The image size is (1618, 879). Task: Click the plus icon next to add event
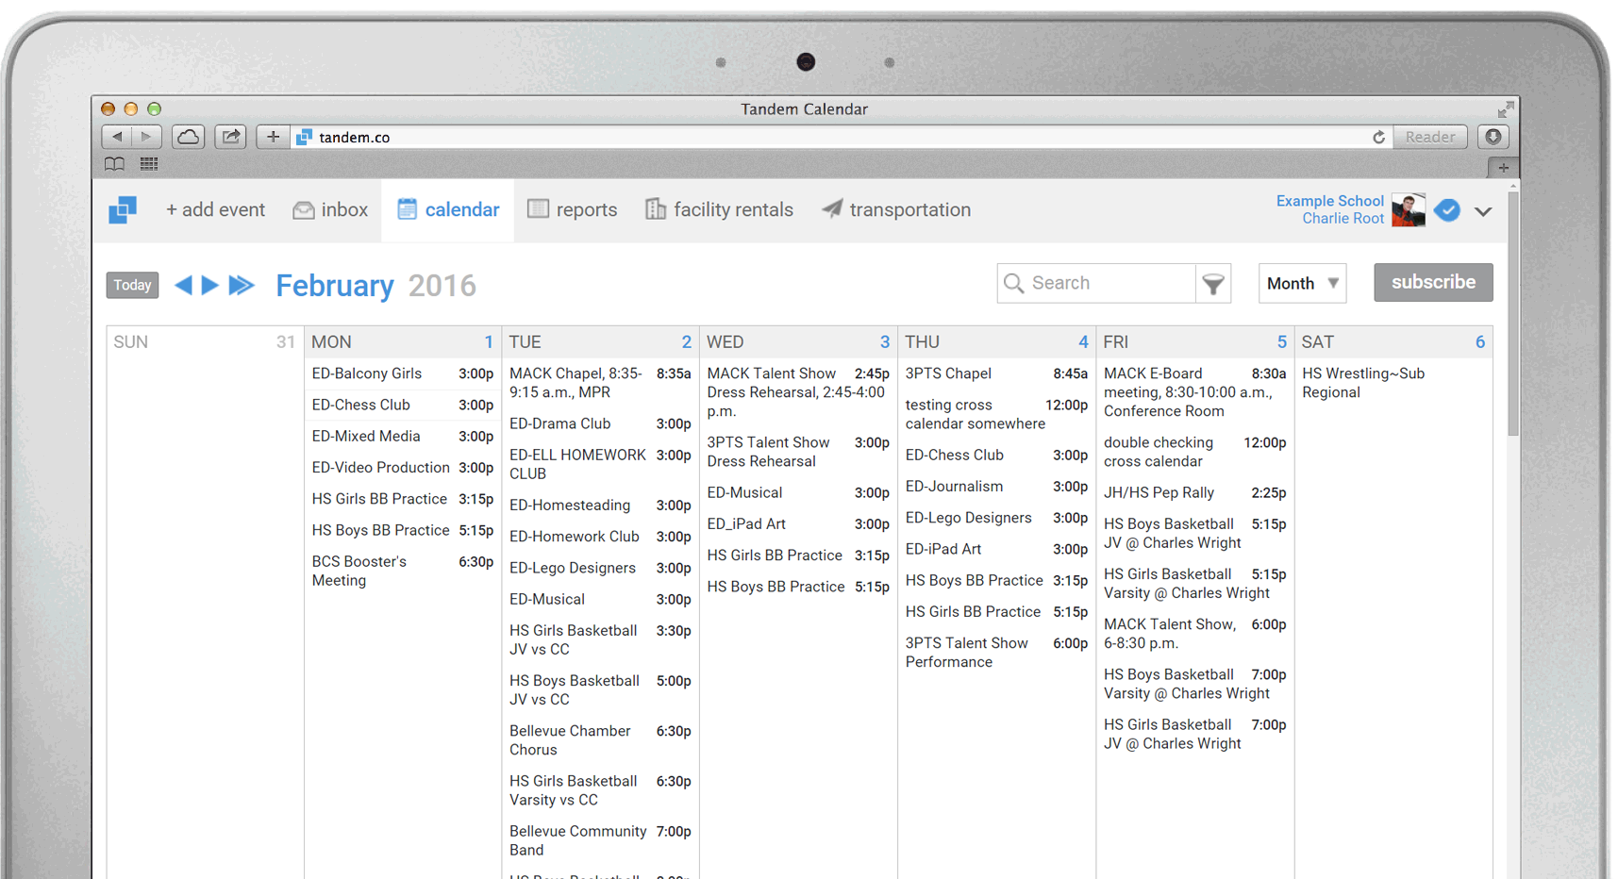pyautogui.click(x=172, y=209)
